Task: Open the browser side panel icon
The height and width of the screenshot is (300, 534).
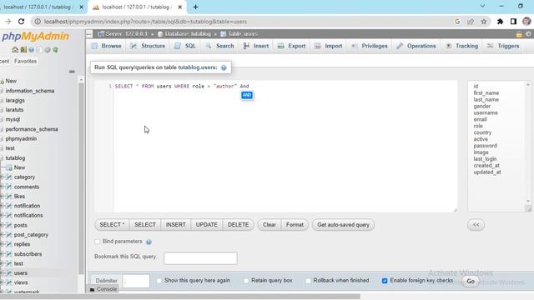Action: pyautogui.click(x=513, y=22)
